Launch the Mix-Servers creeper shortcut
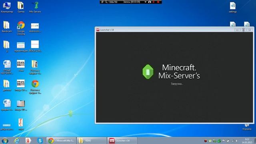Screen dimensions: 256x144 point(35,7)
